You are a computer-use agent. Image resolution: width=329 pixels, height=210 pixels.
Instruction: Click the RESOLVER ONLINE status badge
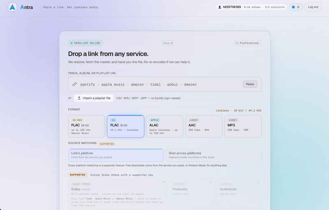coord(86,43)
